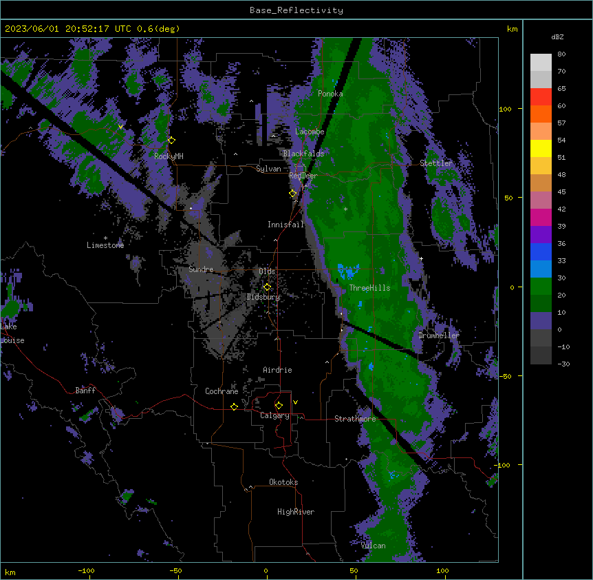Click the RedDeer city label
593x580 pixels.
pos(303,176)
